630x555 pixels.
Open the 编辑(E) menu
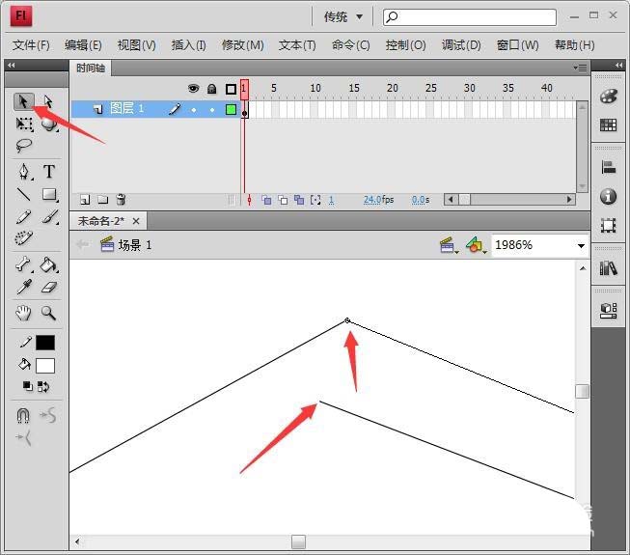click(x=83, y=45)
